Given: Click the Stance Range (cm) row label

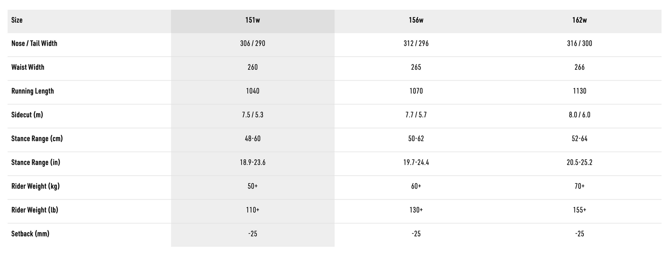Looking at the screenshot, I should point(37,139).
